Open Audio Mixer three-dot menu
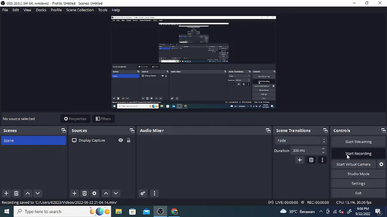Screen dimensions: 387x217 click(154, 193)
